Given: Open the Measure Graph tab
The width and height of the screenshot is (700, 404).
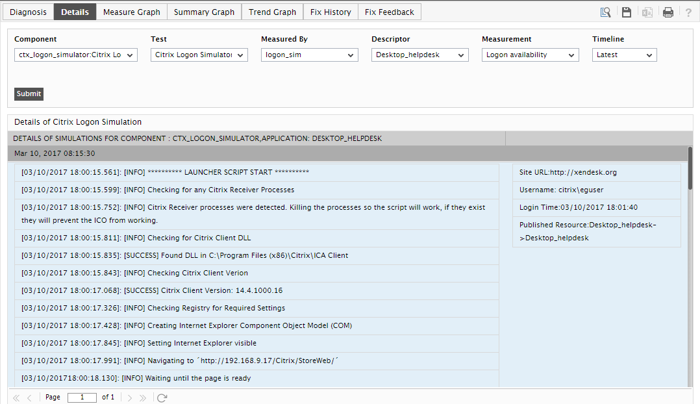Looking at the screenshot, I should [x=132, y=12].
